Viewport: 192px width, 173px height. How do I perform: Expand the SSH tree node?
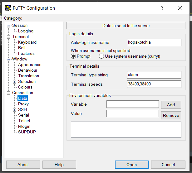click(14, 110)
